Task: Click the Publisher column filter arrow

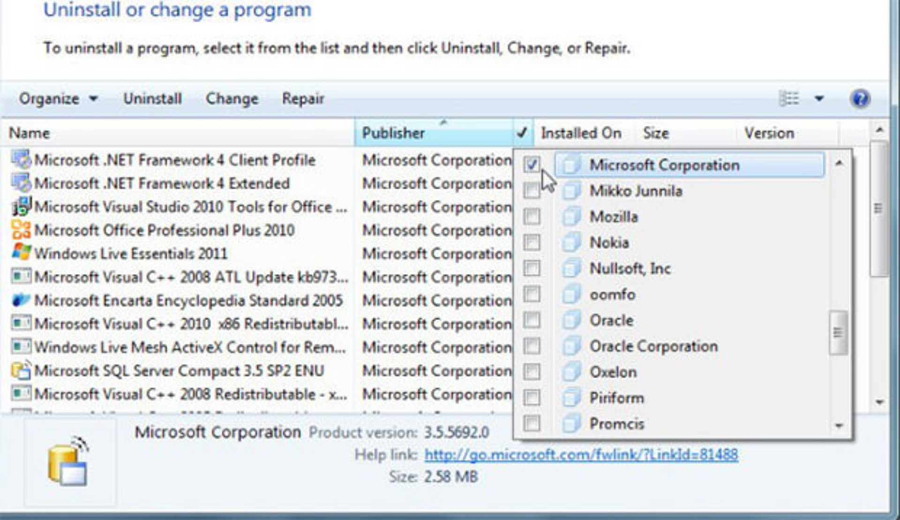Action: pos(522,133)
